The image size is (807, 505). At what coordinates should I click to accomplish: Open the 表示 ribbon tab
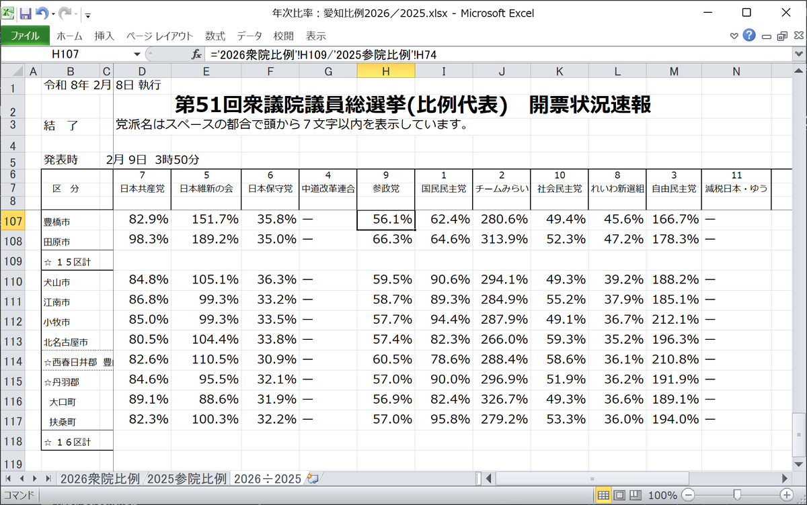coord(315,36)
